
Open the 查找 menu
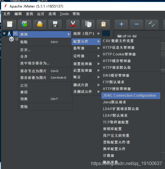pos(29,14)
